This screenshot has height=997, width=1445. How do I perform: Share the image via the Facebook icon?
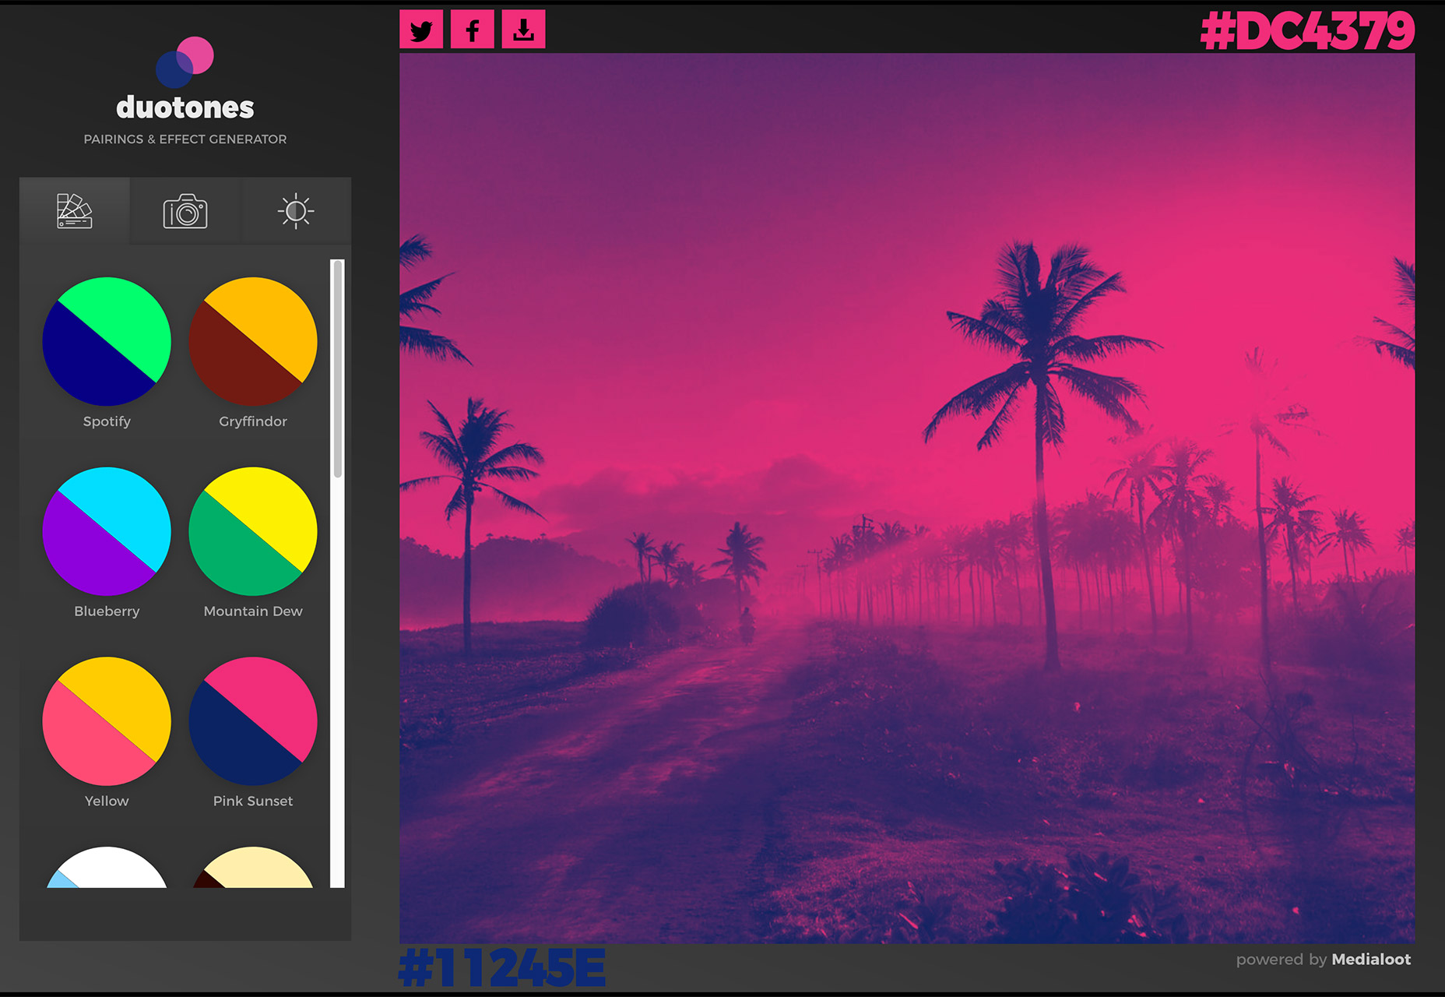(472, 30)
